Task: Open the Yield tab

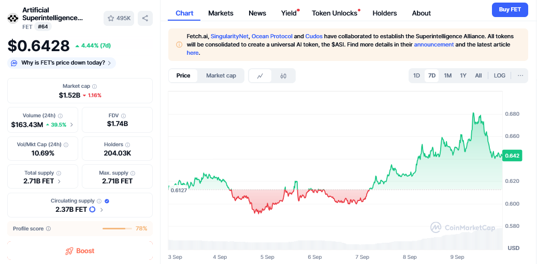Action: (289, 13)
